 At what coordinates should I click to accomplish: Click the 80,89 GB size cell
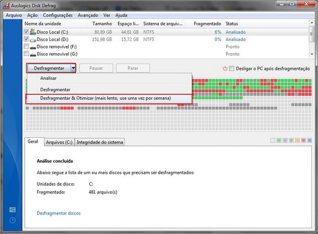[x=103, y=32]
